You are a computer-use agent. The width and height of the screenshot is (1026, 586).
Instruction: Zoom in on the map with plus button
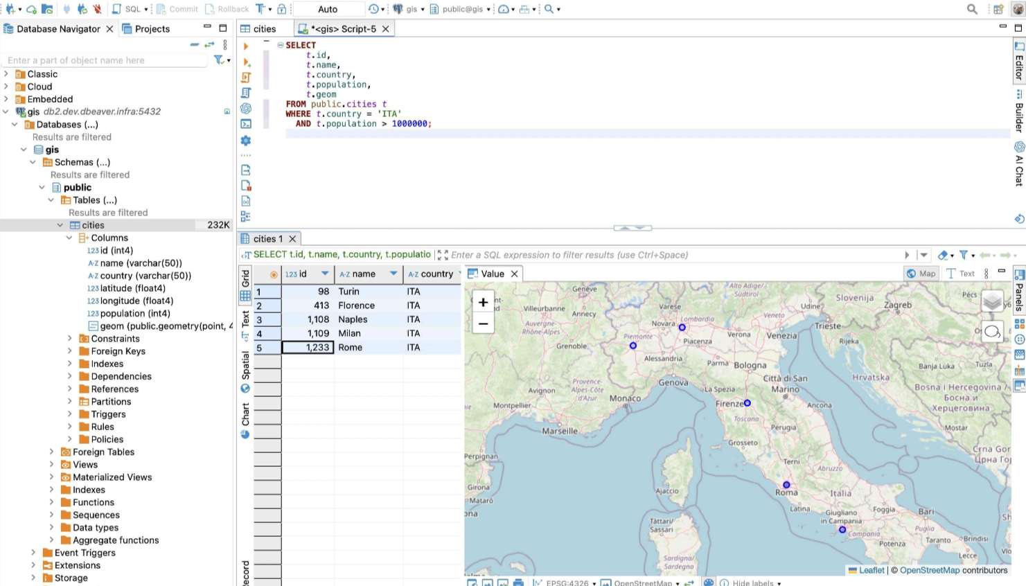(483, 302)
